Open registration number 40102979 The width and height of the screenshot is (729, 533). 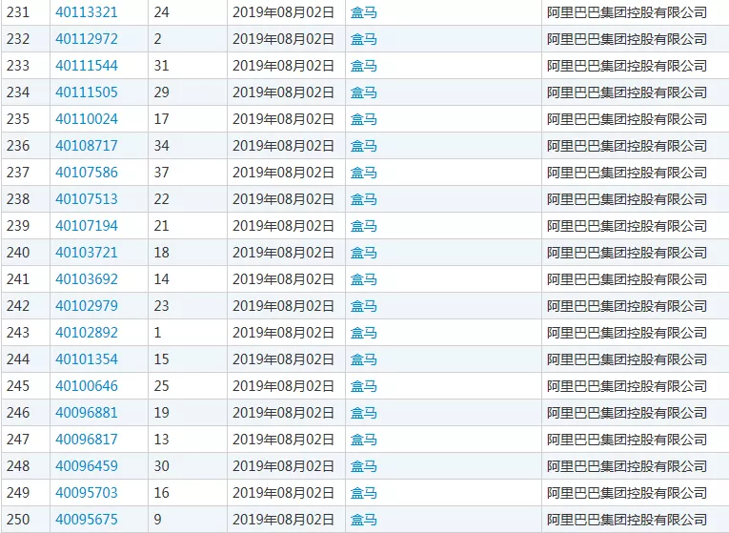87,305
